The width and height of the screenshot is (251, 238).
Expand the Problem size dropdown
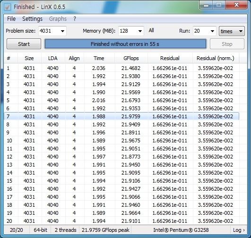[x=62, y=31]
